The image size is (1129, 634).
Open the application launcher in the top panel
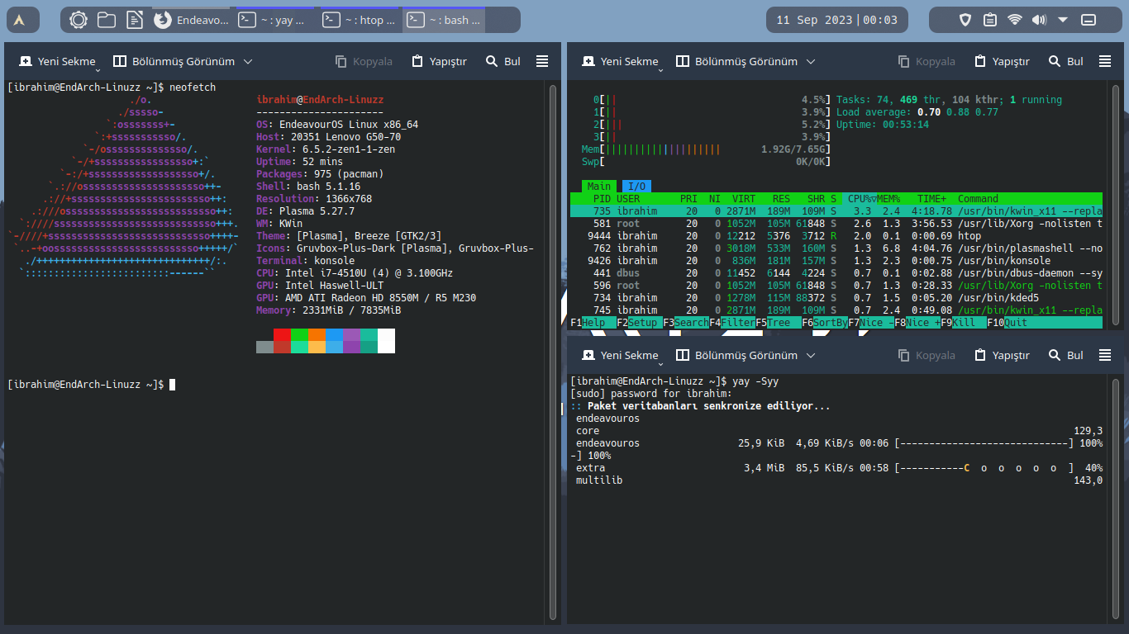tap(21, 20)
